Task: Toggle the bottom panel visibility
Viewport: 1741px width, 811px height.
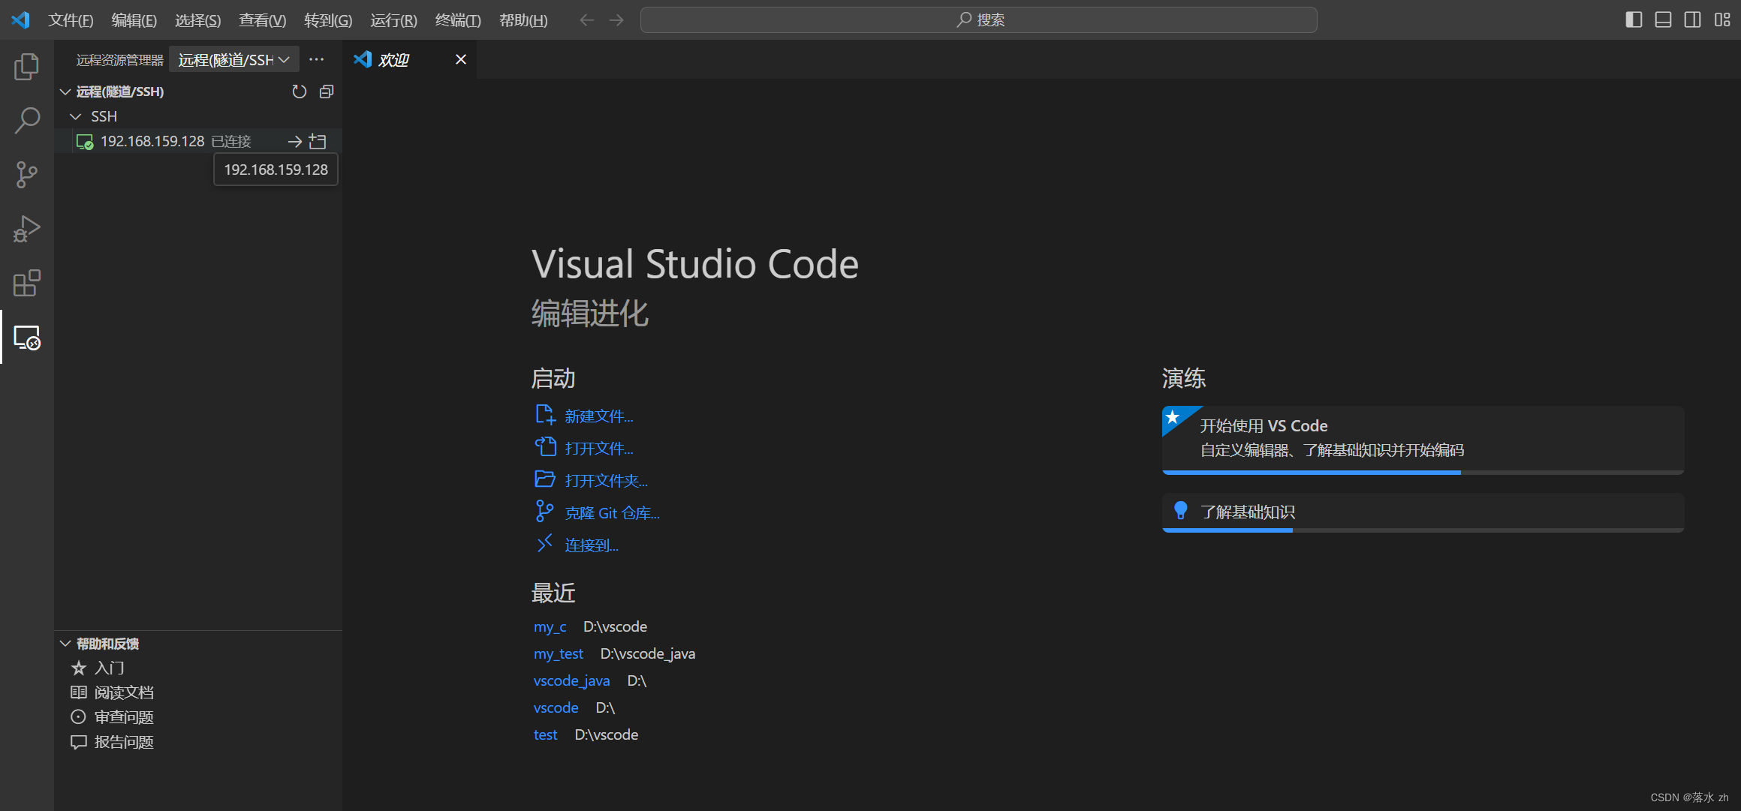Action: coord(1663,20)
